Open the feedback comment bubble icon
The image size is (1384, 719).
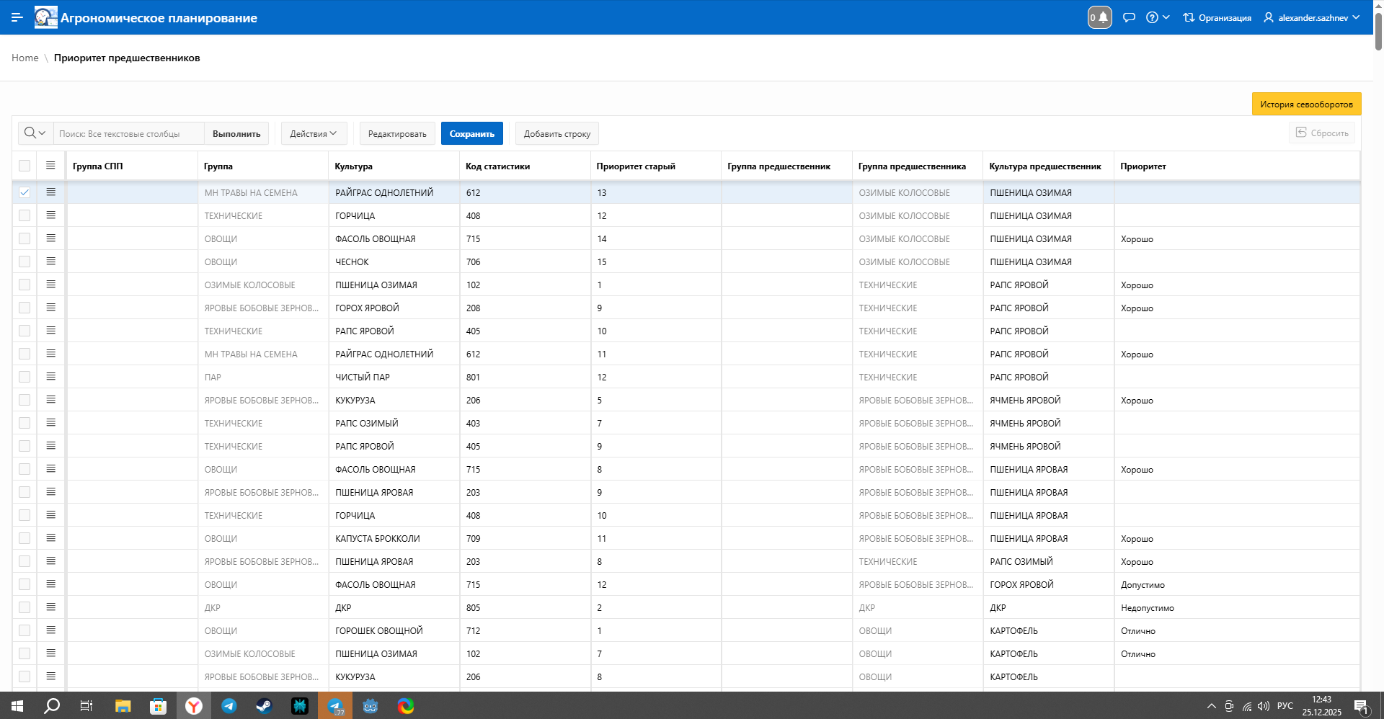(1129, 17)
